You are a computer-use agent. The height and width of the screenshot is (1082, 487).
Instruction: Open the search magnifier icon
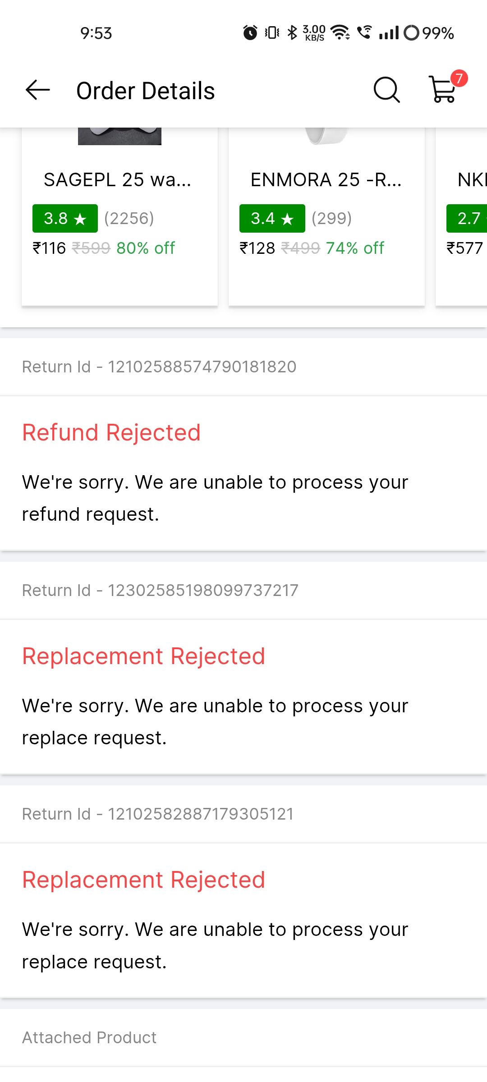click(x=387, y=90)
